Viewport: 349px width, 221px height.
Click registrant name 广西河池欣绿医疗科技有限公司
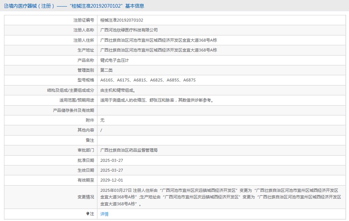[129, 30]
